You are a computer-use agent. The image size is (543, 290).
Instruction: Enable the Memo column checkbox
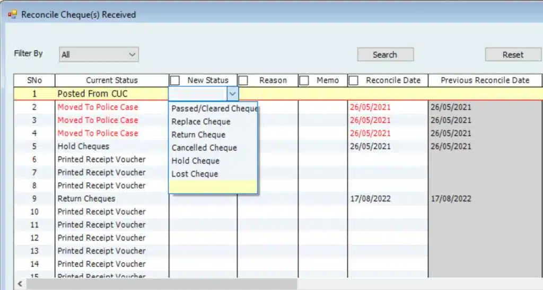[x=304, y=81]
